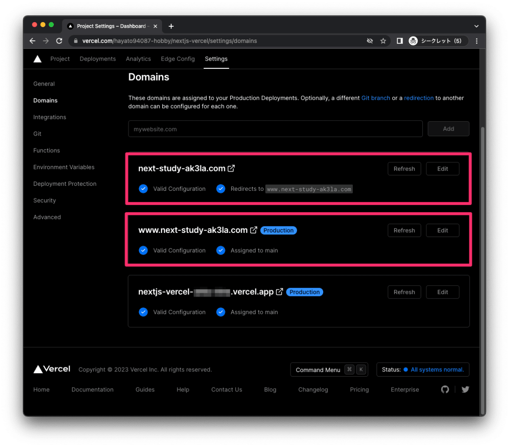
Task: Click the All systems normal status link
Action: click(437, 369)
